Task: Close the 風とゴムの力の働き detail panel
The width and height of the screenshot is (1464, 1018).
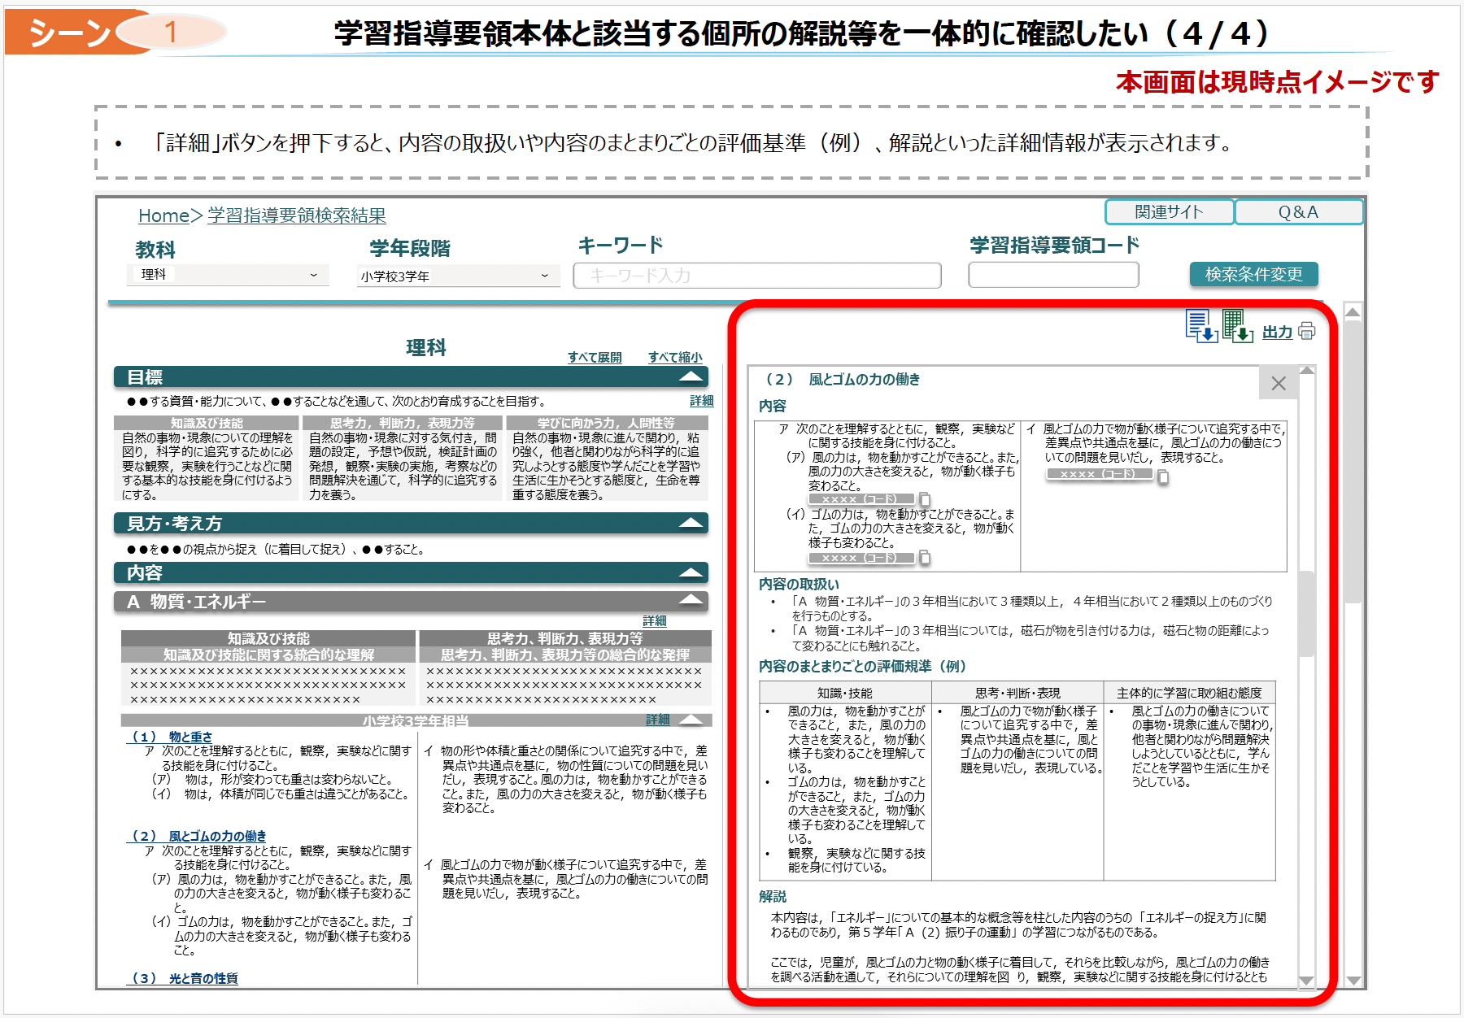Action: [x=1279, y=383]
